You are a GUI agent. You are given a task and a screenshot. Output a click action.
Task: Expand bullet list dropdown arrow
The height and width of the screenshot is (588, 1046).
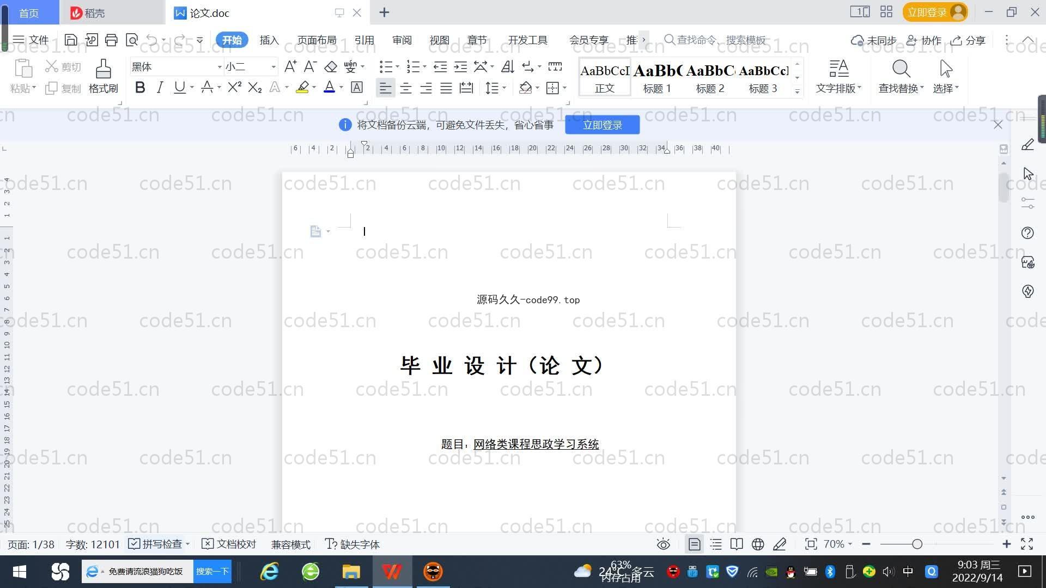[x=397, y=66]
